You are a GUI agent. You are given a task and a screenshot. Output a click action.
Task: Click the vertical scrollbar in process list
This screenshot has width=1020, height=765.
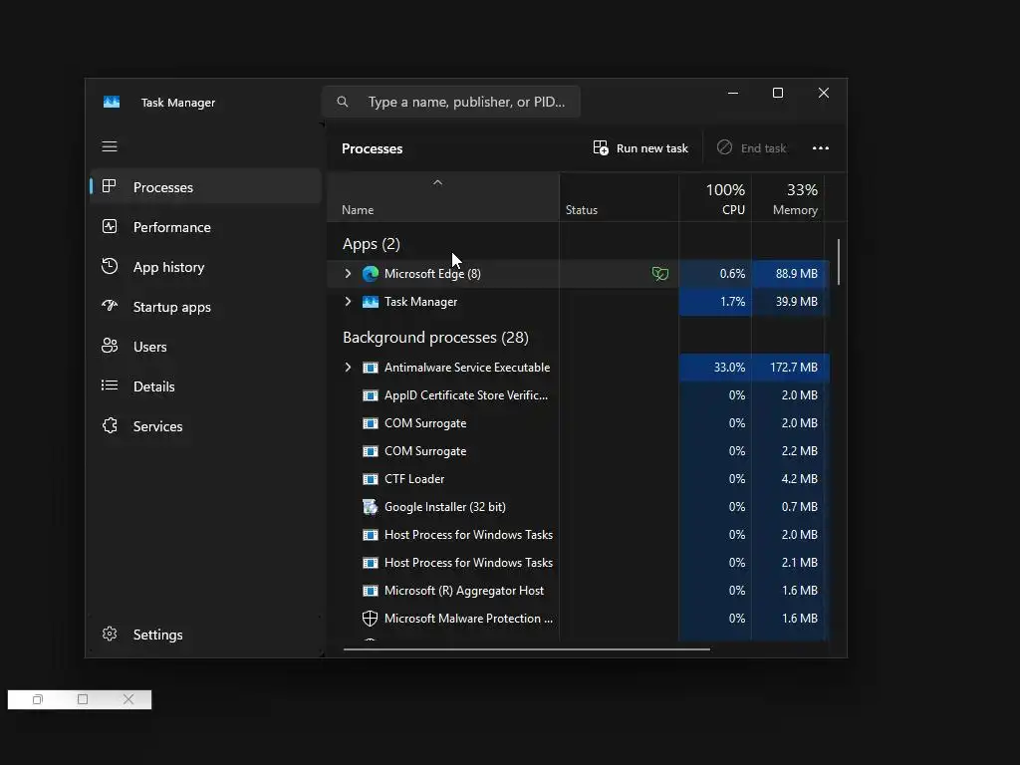click(x=839, y=262)
